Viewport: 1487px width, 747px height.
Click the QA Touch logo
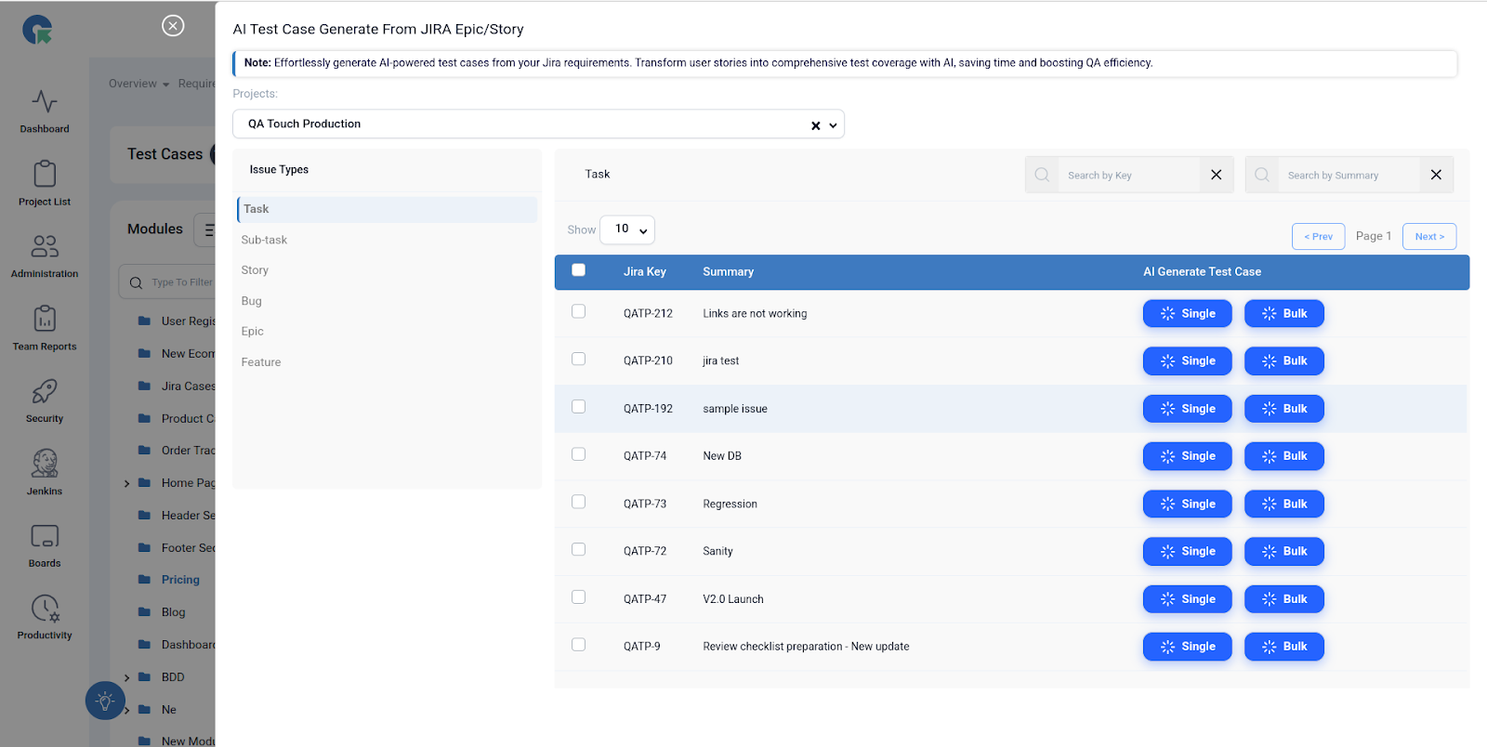(38, 30)
